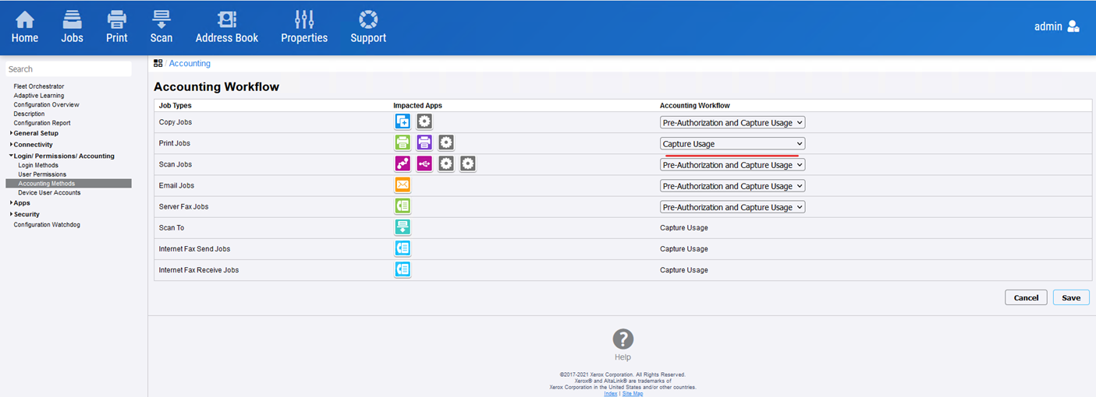The width and height of the screenshot is (1096, 397).
Task: Open the Jobs section
Action: 72,20
